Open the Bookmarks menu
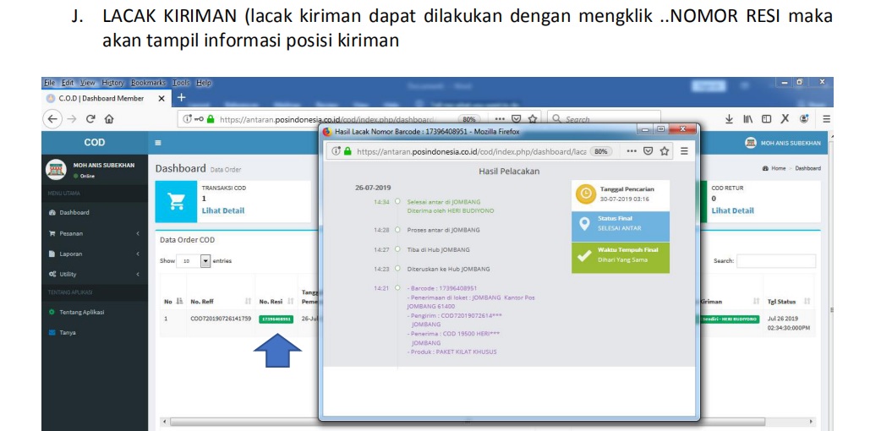892x431 pixels. (x=147, y=83)
